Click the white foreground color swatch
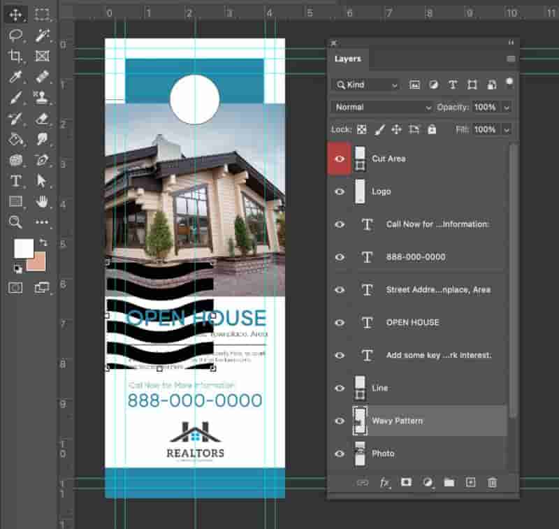The height and width of the screenshot is (529, 559). point(24,249)
